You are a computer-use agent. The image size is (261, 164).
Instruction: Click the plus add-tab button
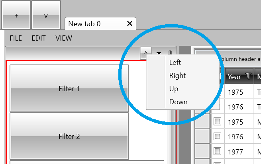(16, 15)
